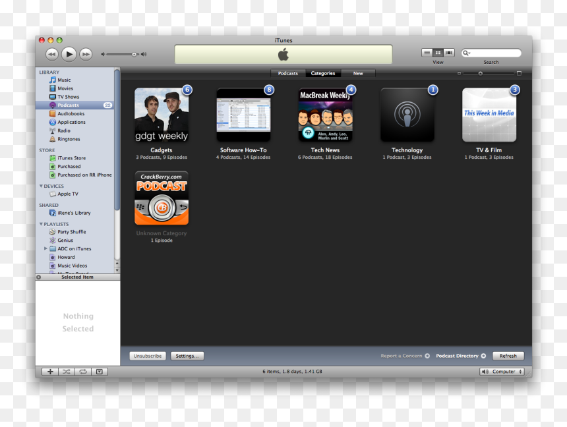Screen dimensions: 567x427
Task: Open the Technology category
Action: click(x=407, y=115)
